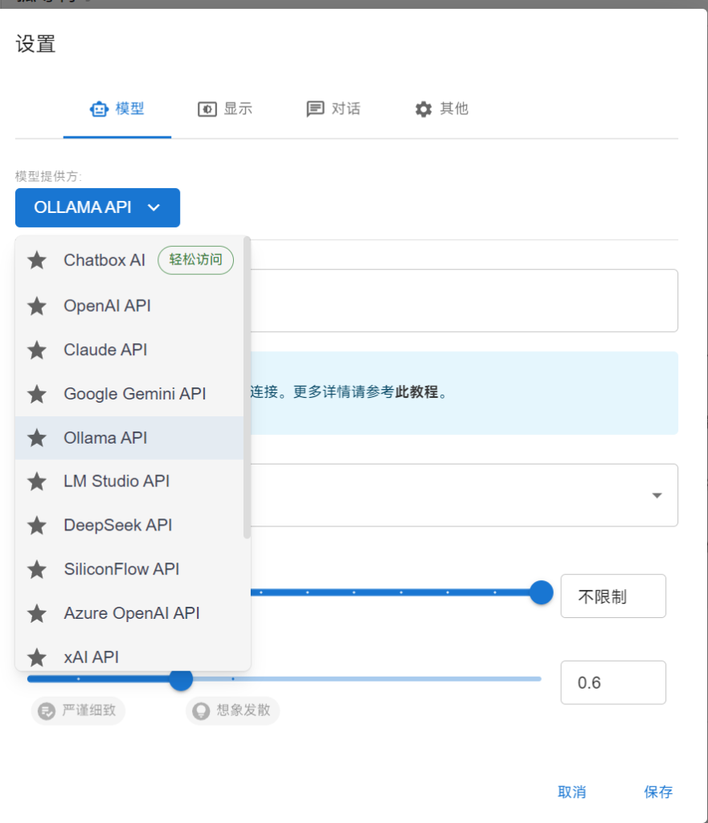Click the star icon beside Chatbox AI
The image size is (708, 823).
37,260
